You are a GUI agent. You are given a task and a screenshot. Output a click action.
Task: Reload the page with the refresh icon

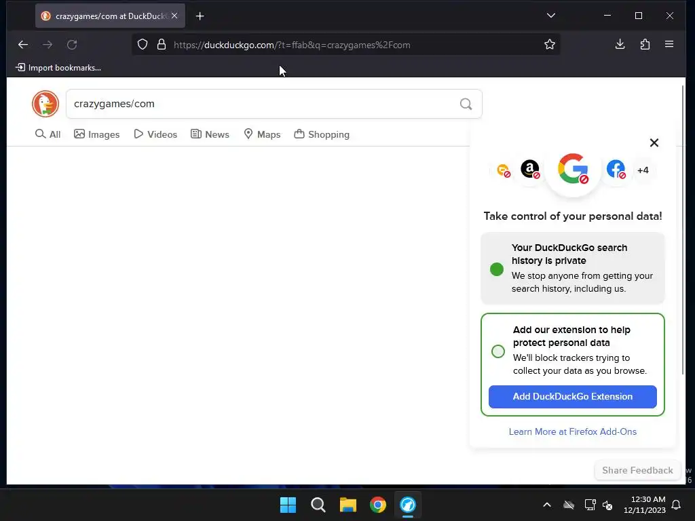click(72, 44)
